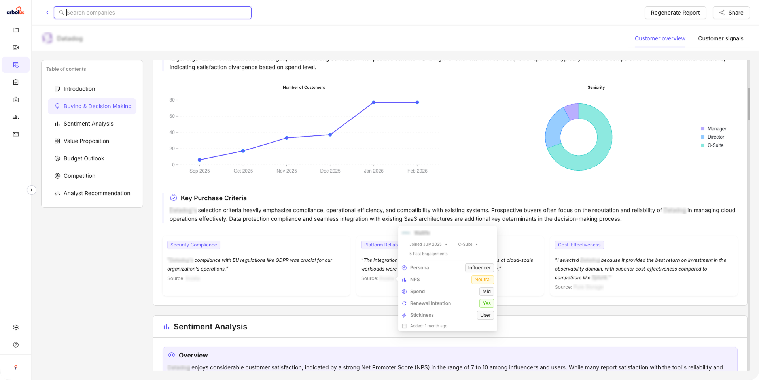This screenshot has height=380, width=759.
Task: Click the NPS bar chart icon in popup
Action: (x=404, y=280)
